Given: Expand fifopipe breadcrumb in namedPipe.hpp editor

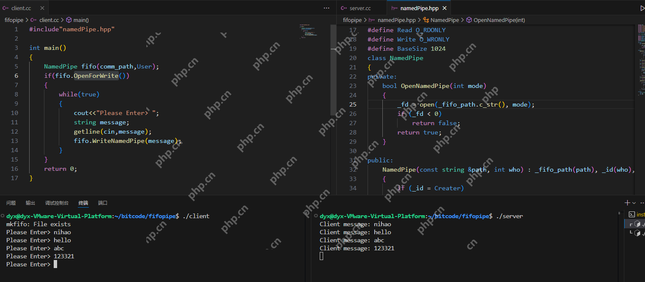Looking at the screenshot, I should point(352,20).
